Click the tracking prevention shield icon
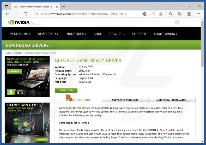This screenshot has height=145, width=206. (144, 14)
